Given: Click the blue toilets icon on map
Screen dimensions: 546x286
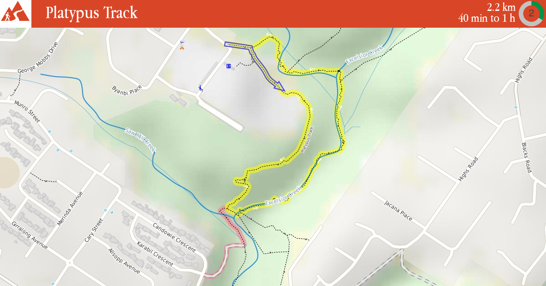Looking at the screenshot, I should 229,66.
